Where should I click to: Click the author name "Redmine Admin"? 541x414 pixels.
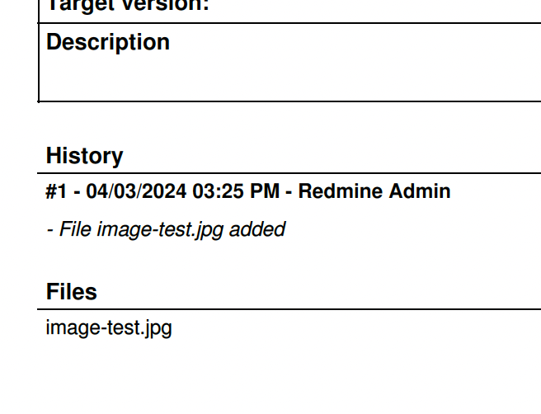(374, 191)
